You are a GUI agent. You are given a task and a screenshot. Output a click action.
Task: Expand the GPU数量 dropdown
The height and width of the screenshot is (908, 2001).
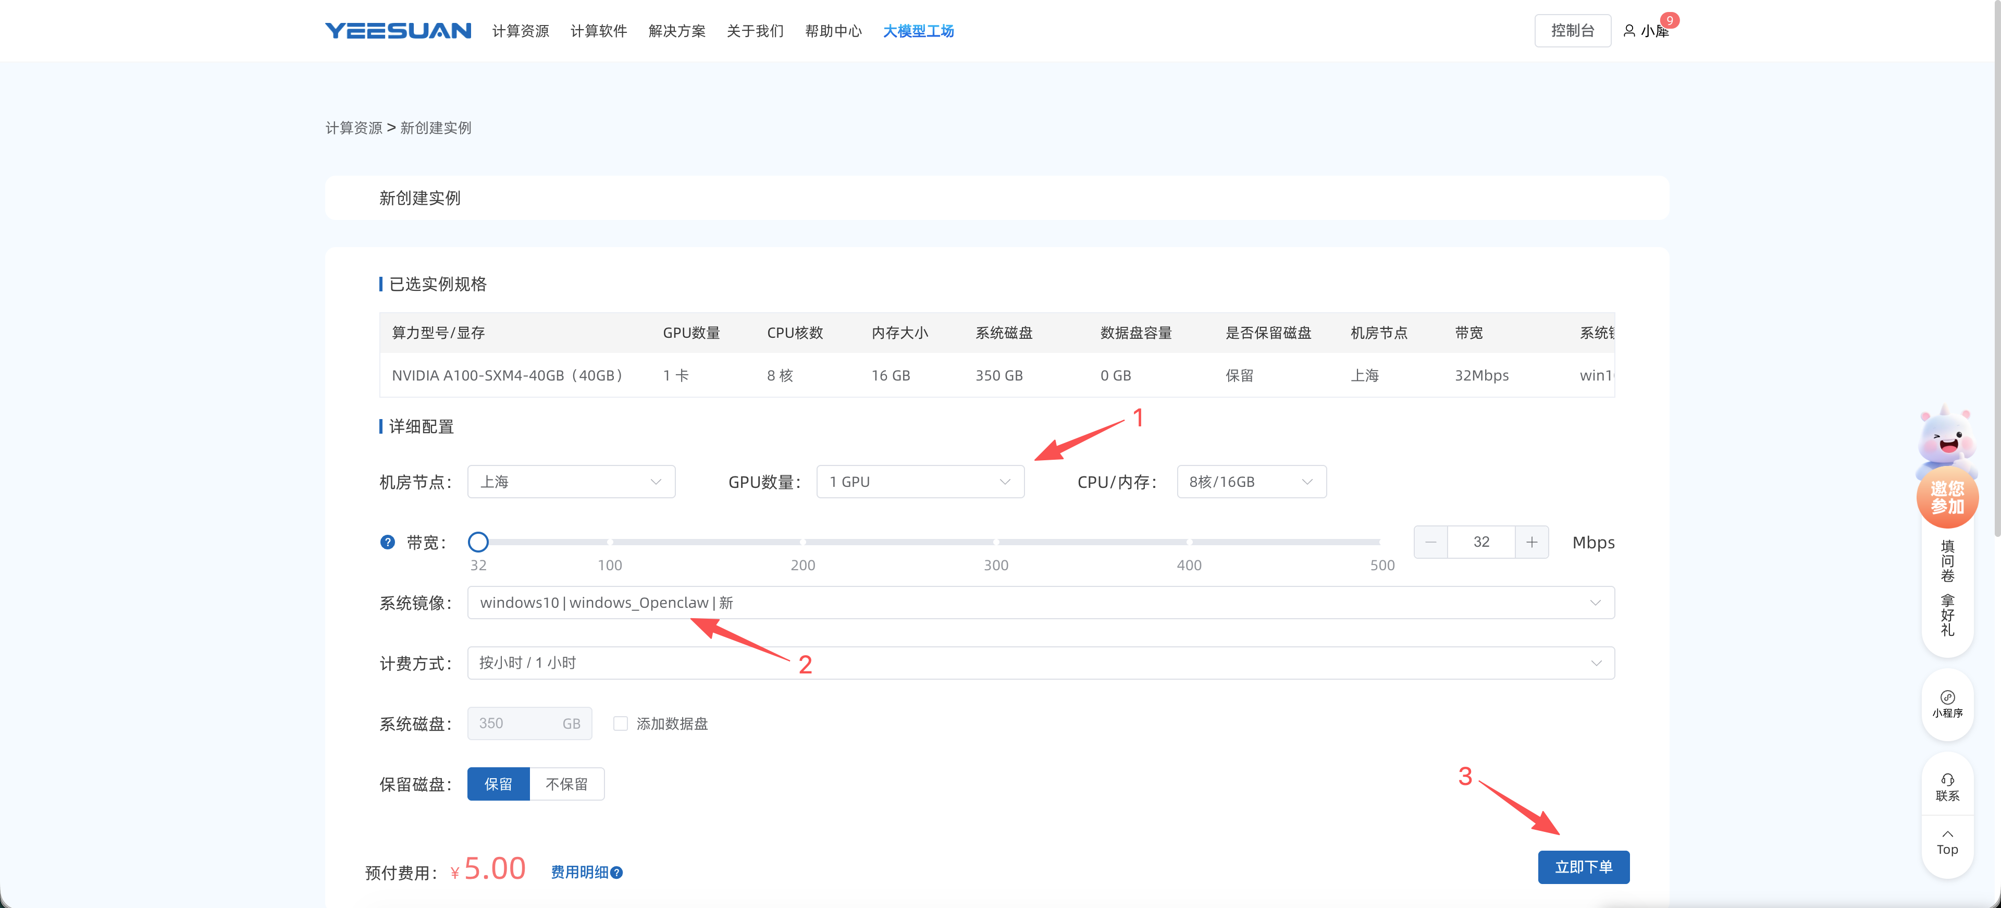coord(920,482)
